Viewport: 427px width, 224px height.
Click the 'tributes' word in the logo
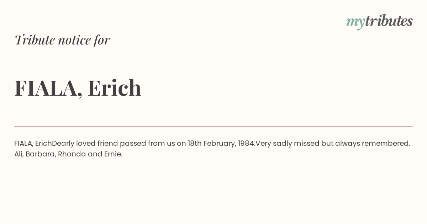[389, 21]
